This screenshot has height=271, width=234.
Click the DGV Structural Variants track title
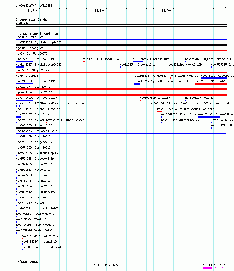coord(37,34)
